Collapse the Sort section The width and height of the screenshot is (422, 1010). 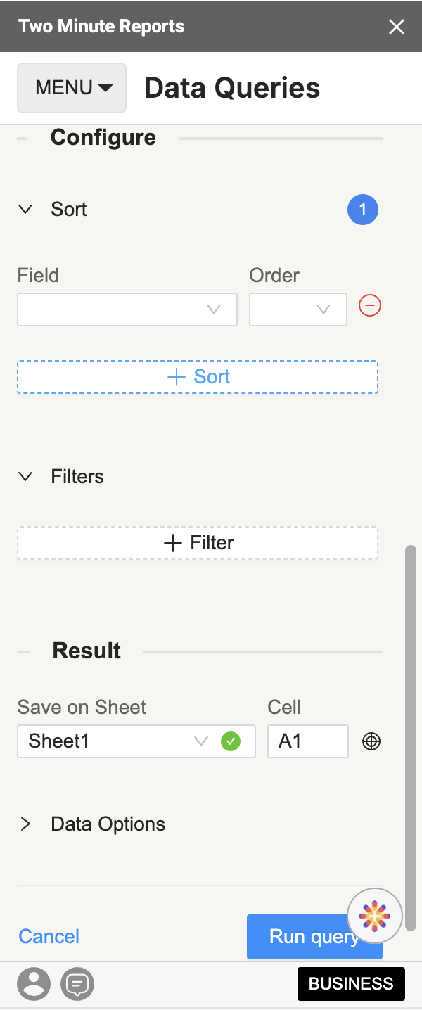click(25, 209)
